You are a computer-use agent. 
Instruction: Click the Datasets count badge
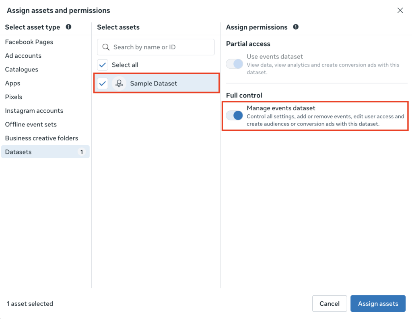(x=82, y=152)
